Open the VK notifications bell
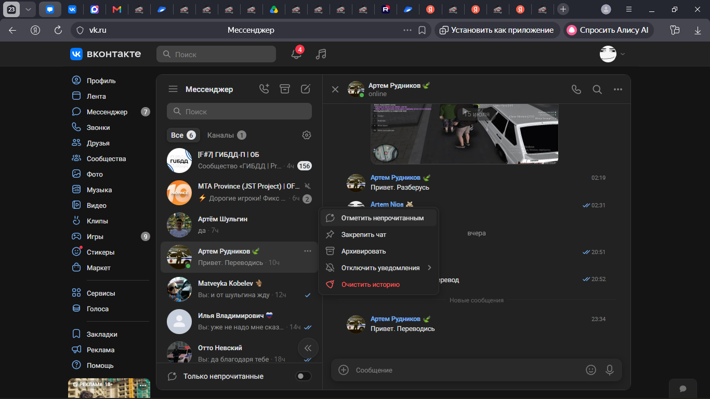Image resolution: width=710 pixels, height=399 pixels. point(296,54)
